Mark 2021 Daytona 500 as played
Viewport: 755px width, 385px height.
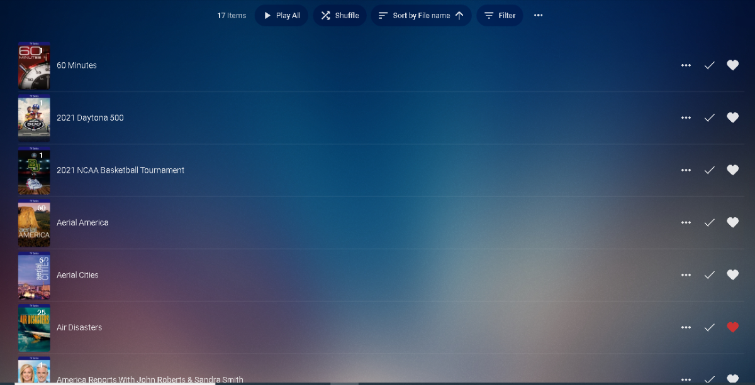(709, 117)
